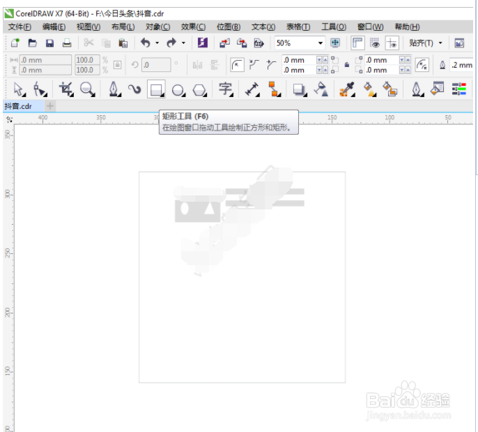Select the Interactive fill tool
This screenshot has width=478, height=432.
click(x=369, y=89)
